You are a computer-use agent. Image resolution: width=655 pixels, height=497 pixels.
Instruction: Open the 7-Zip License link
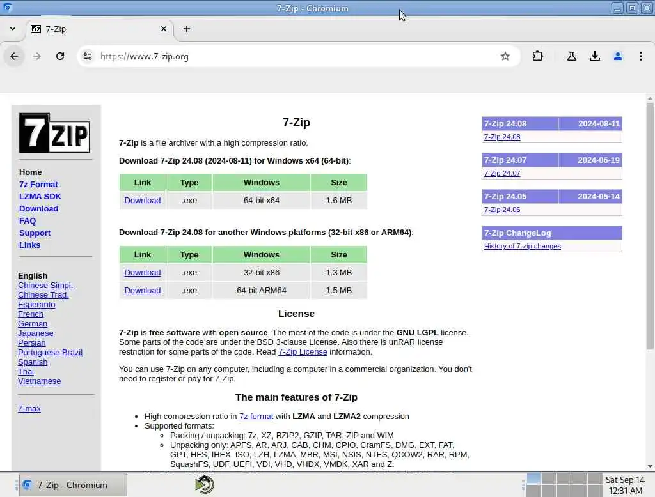pyautogui.click(x=303, y=352)
